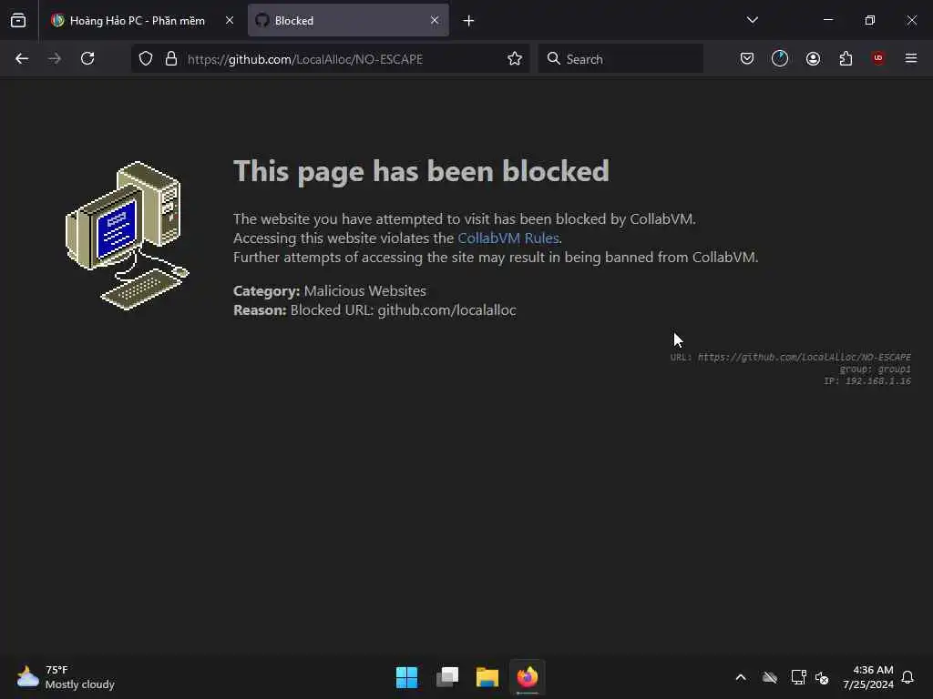View site security padlock information

click(x=171, y=58)
